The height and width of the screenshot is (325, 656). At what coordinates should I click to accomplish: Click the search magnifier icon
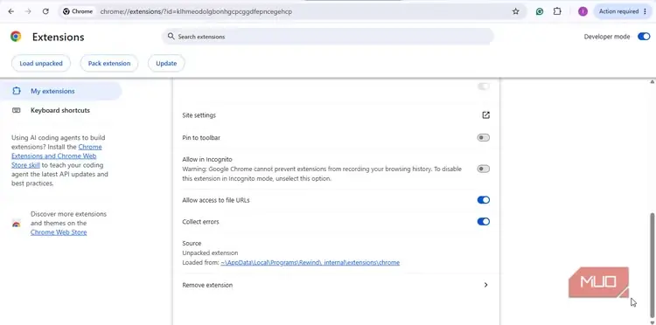[171, 37]
